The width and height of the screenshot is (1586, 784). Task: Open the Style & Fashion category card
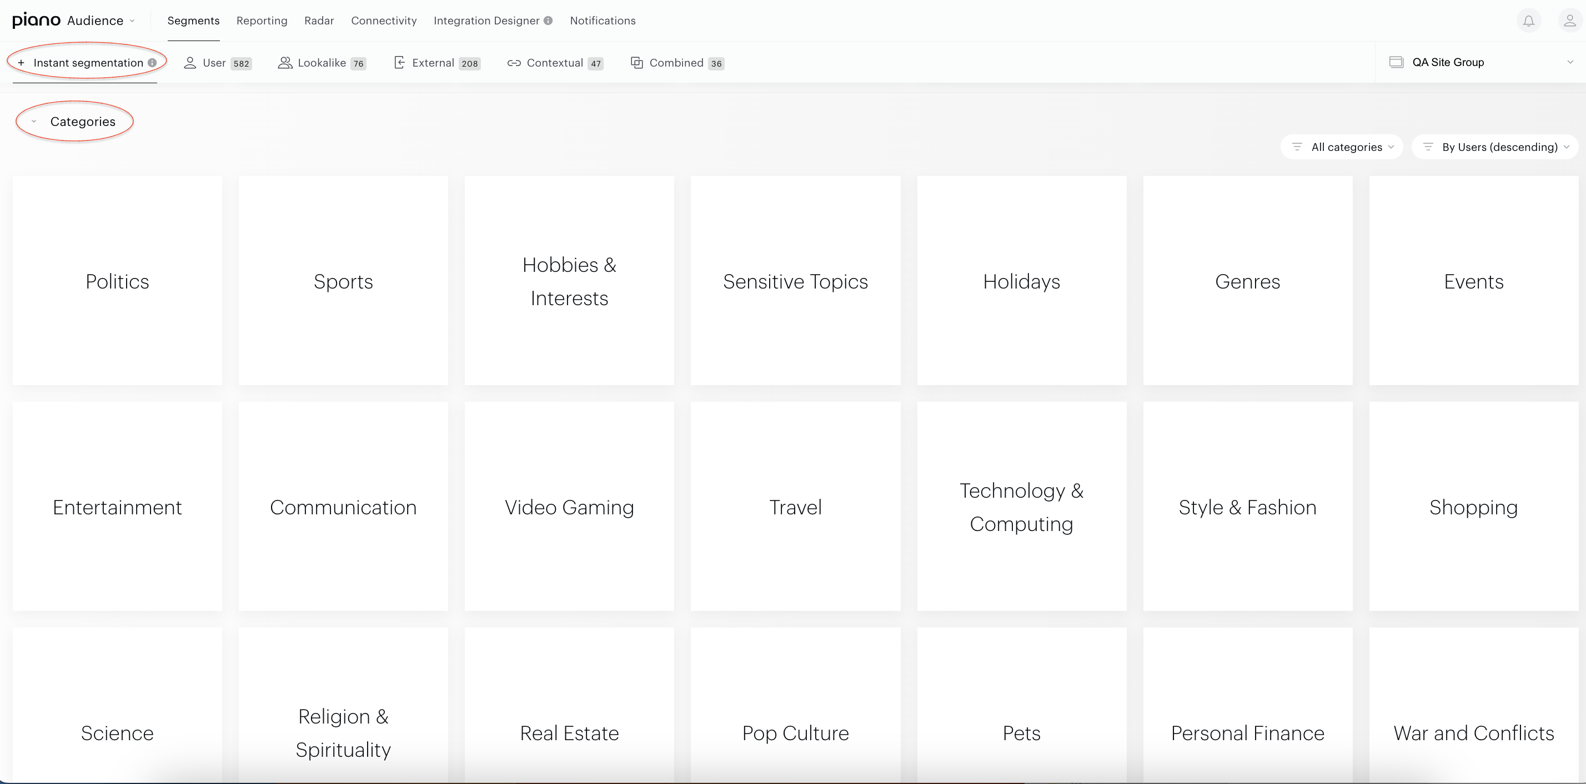point(1247,507)
